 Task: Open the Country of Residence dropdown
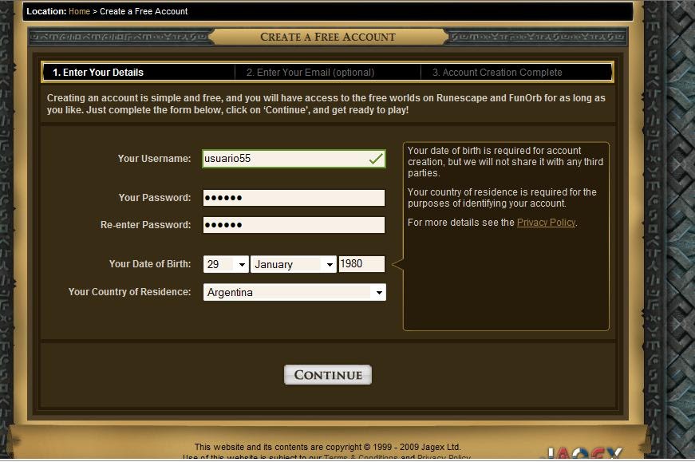294,292
